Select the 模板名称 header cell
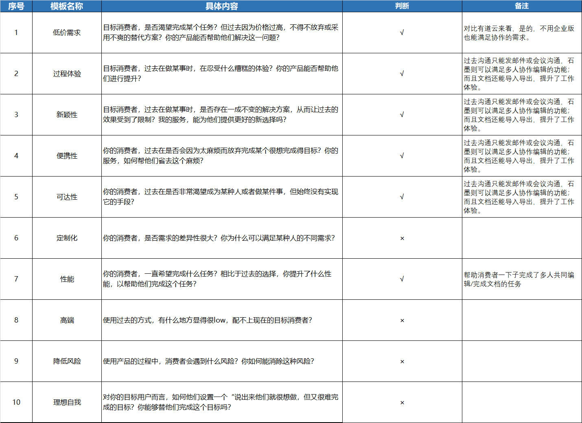Screen dimensions: 582x423 click(x=67, y=6)
